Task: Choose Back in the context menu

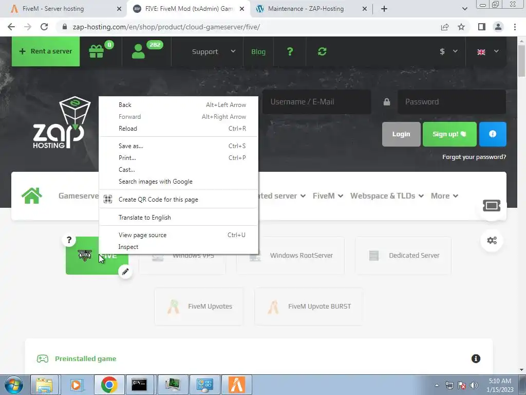Action: pyautogui.click(x=178, y=105)
